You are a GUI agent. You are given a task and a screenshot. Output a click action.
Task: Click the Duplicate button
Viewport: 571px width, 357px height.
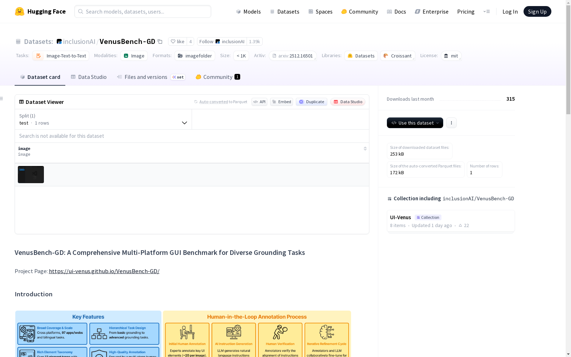pos(312,102)
